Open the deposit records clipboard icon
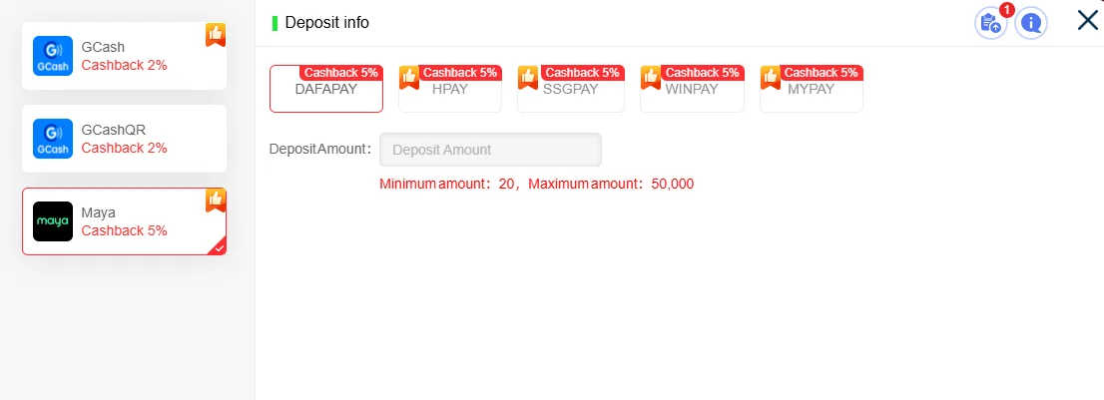The image size is (1104, 400). pyautogui.click(x=990, y=23)
